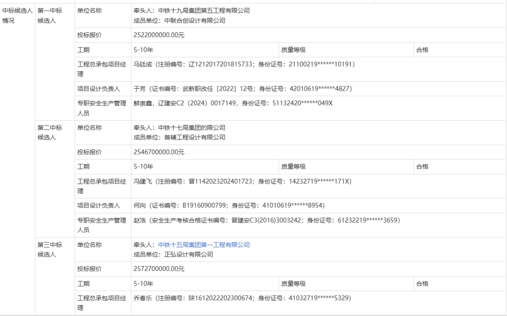
Task: Open the 中铁十五局集团第一工程有限公司 link
Action: point(204,245)
